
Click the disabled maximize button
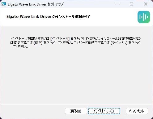[131, 4]
